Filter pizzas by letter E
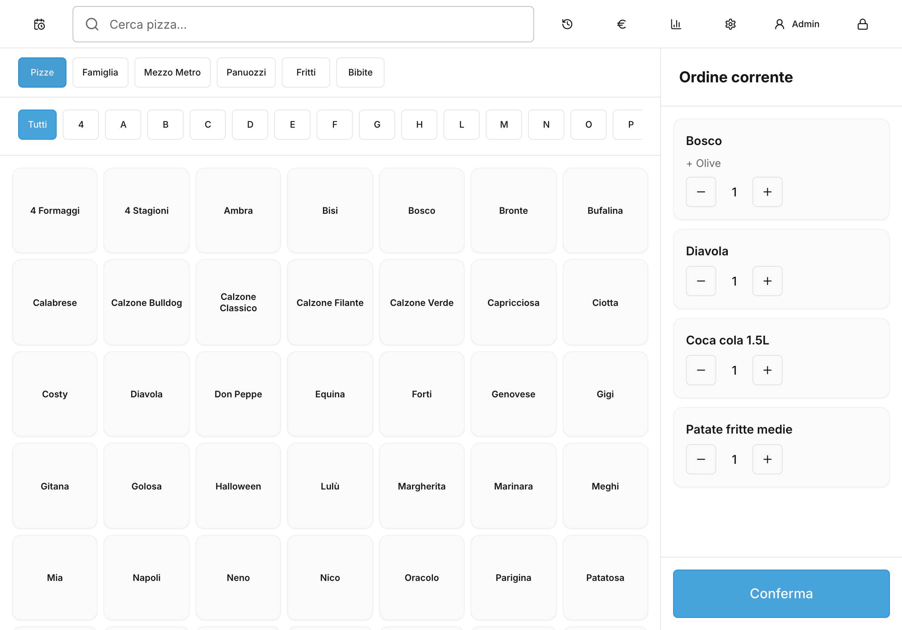902x630 pixels. 292,125
